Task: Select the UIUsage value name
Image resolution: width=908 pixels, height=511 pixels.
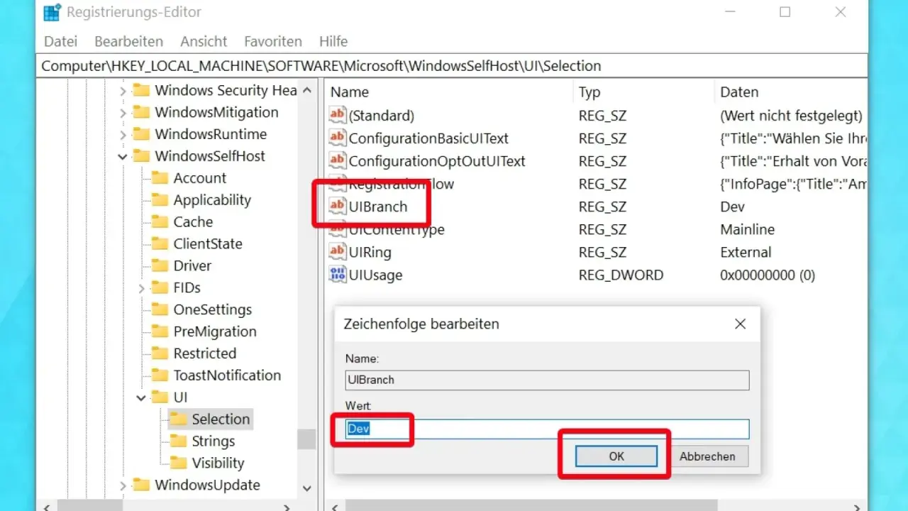Action: 376,275
